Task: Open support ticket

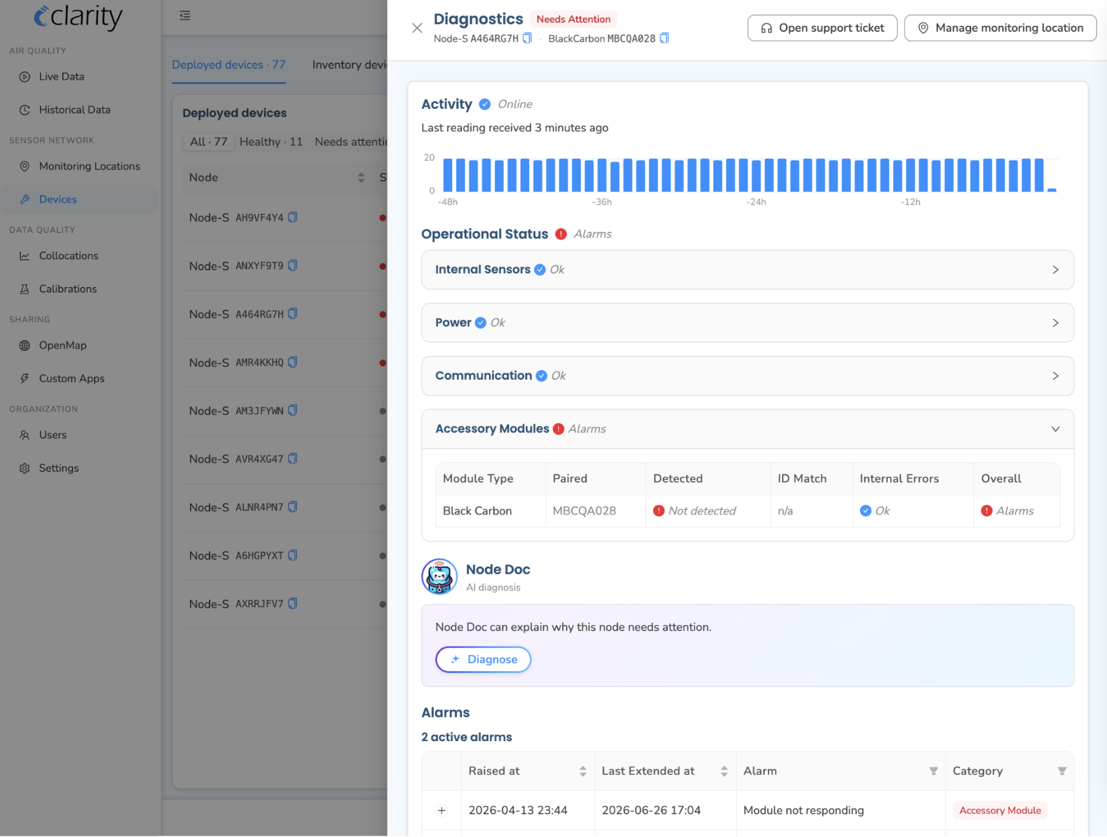Action: (822, 28)
